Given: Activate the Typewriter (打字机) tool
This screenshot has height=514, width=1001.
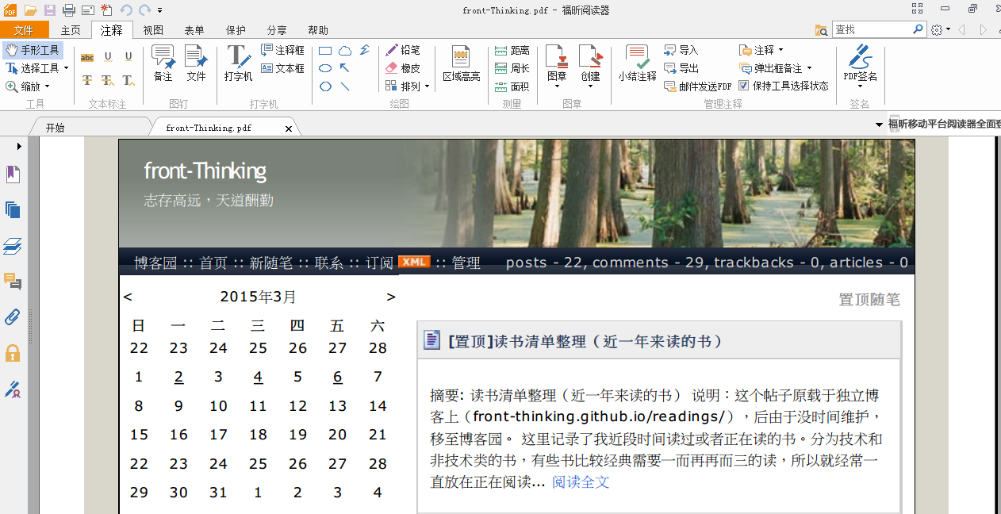Looking at the screenshot, I should coord(238,63).
